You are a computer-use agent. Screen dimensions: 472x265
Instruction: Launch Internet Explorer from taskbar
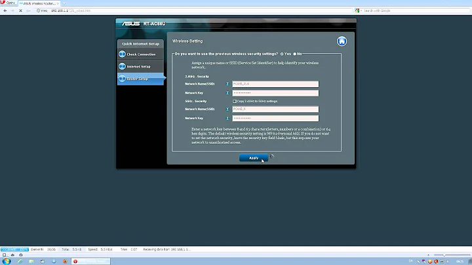(20, 261)
